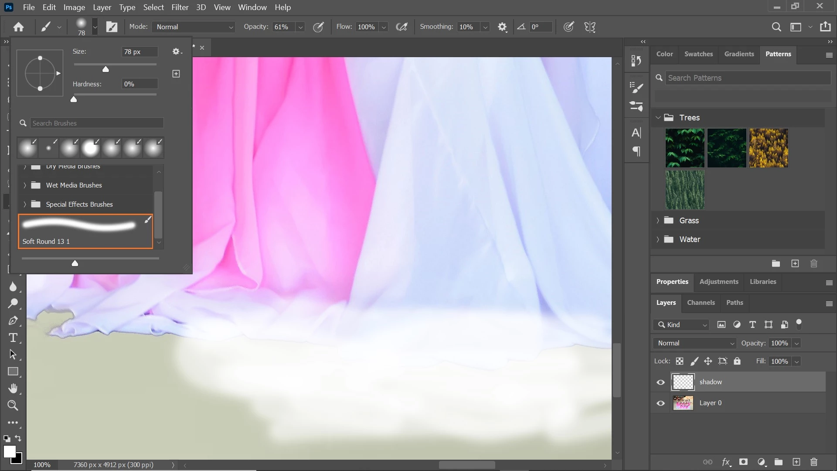
Task: Select the Hand tool
Action: (x=13, y=389)
